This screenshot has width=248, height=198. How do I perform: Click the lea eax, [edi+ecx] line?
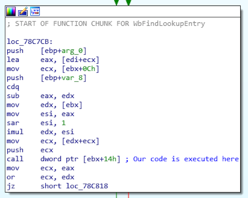[53, 60]
